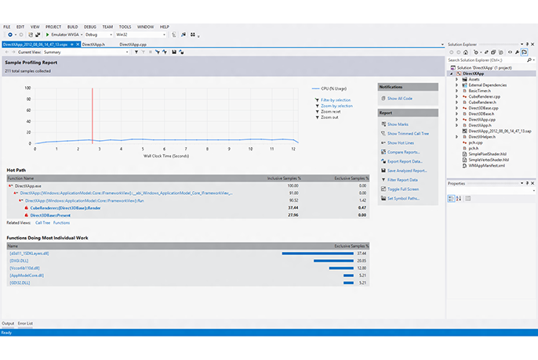The image size is (538, 360).
Task: Click the Save Analyzed Report disk icon
Action: tap(384, 171)
